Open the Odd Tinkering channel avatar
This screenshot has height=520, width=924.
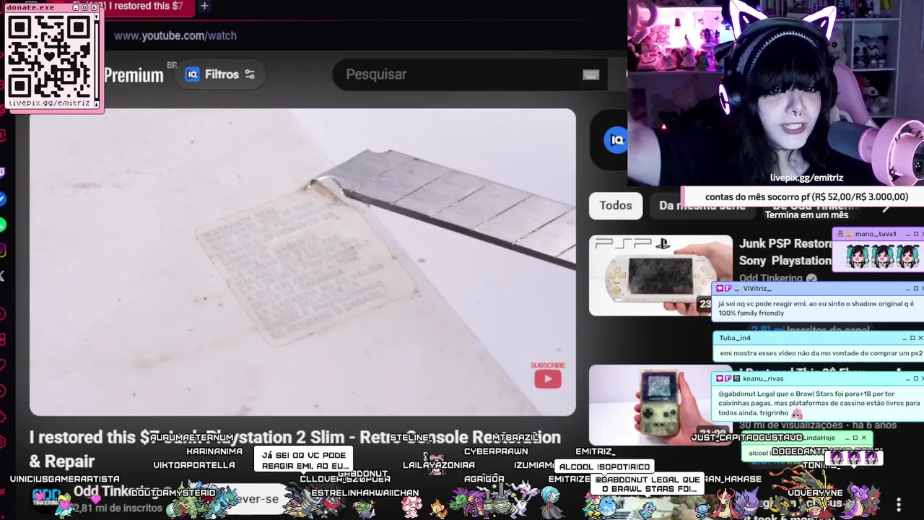click(x=48, y=498)
